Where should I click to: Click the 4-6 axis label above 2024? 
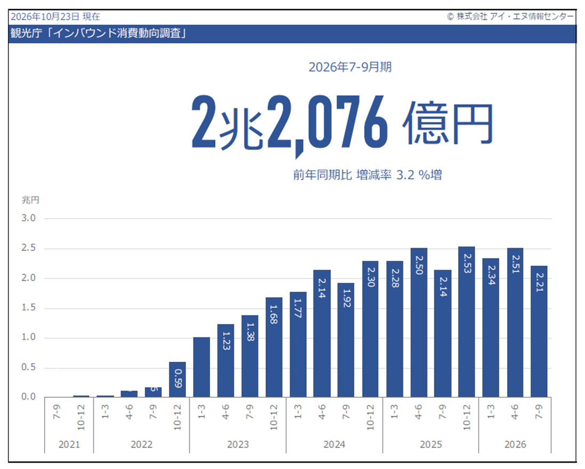click(322, 411)
